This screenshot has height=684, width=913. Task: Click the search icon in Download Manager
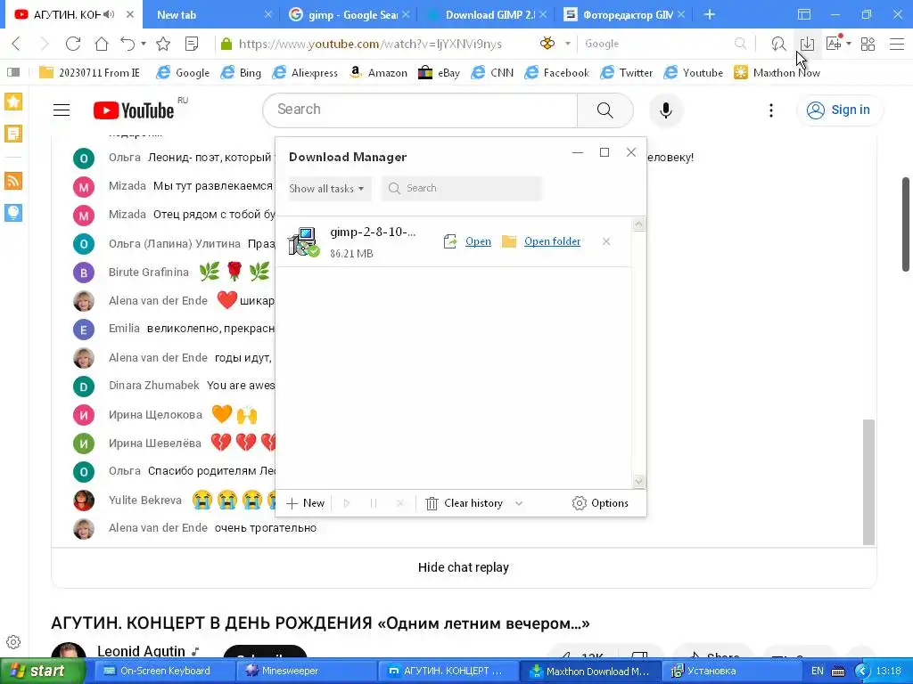(394, 189)
